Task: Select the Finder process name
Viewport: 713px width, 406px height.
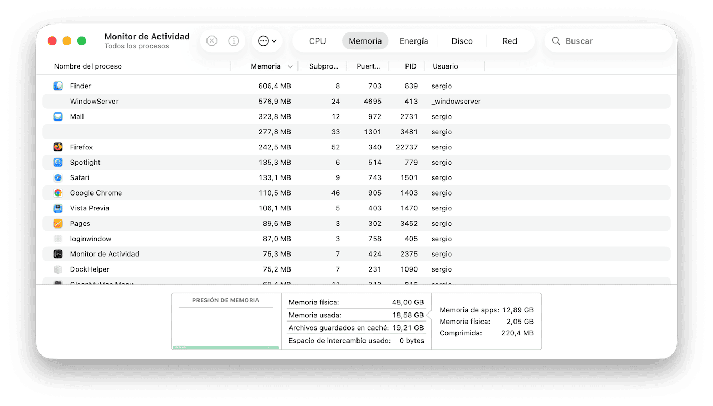Action: (x=80, y=86)
